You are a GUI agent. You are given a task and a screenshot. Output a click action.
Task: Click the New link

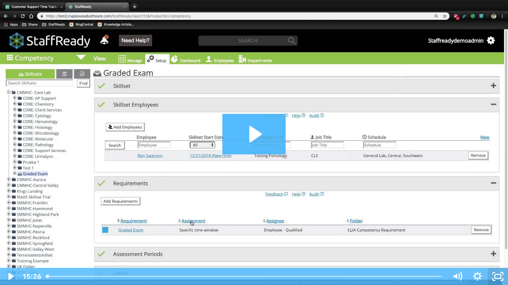tap(485, 137)
